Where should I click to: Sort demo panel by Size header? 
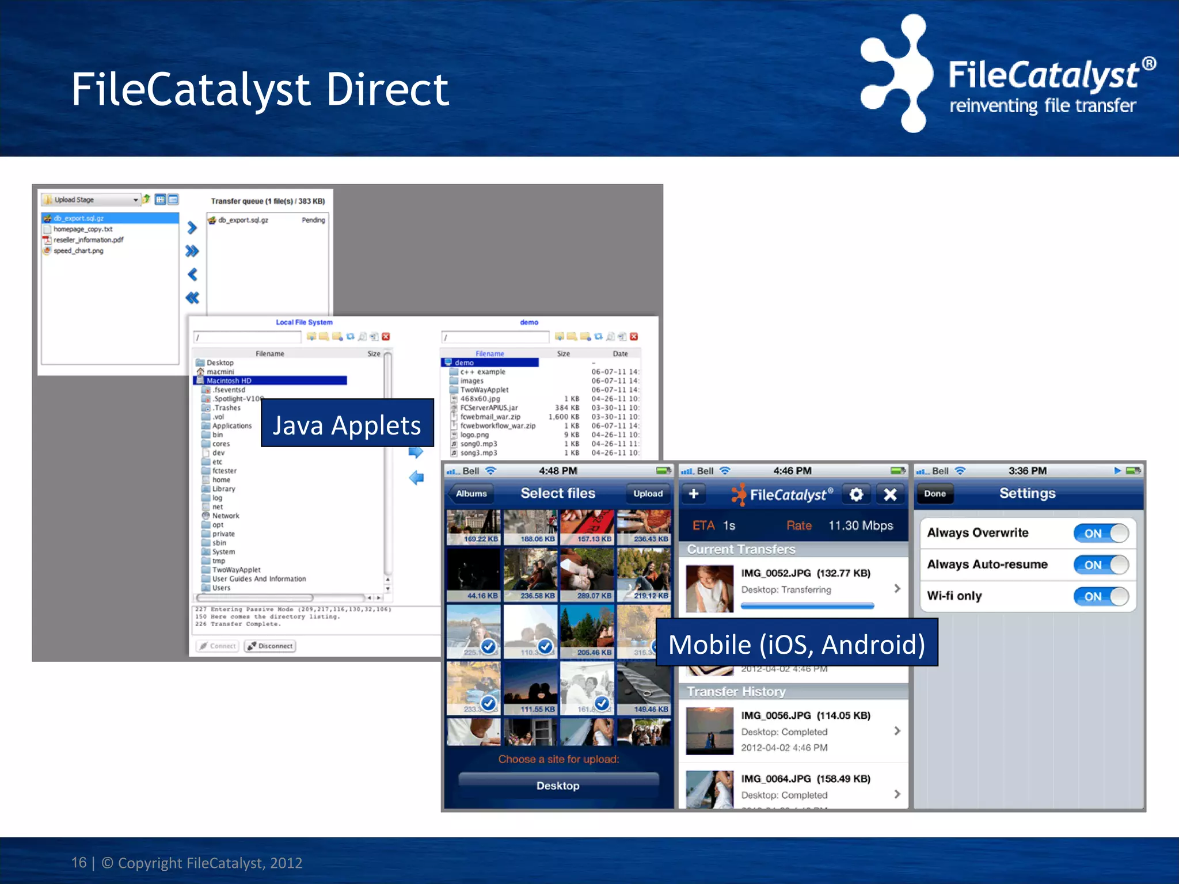pos(563,353)
